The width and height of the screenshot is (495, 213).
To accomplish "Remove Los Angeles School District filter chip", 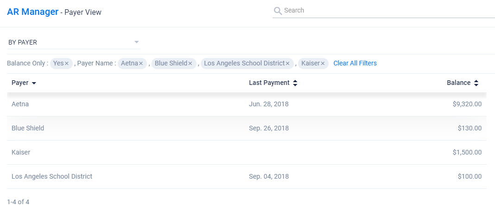I will pos(287,63).
